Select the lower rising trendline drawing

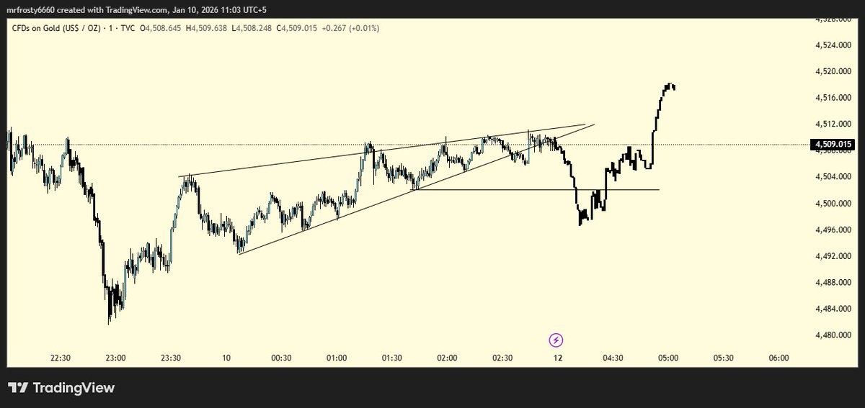(x=417, y=189)
